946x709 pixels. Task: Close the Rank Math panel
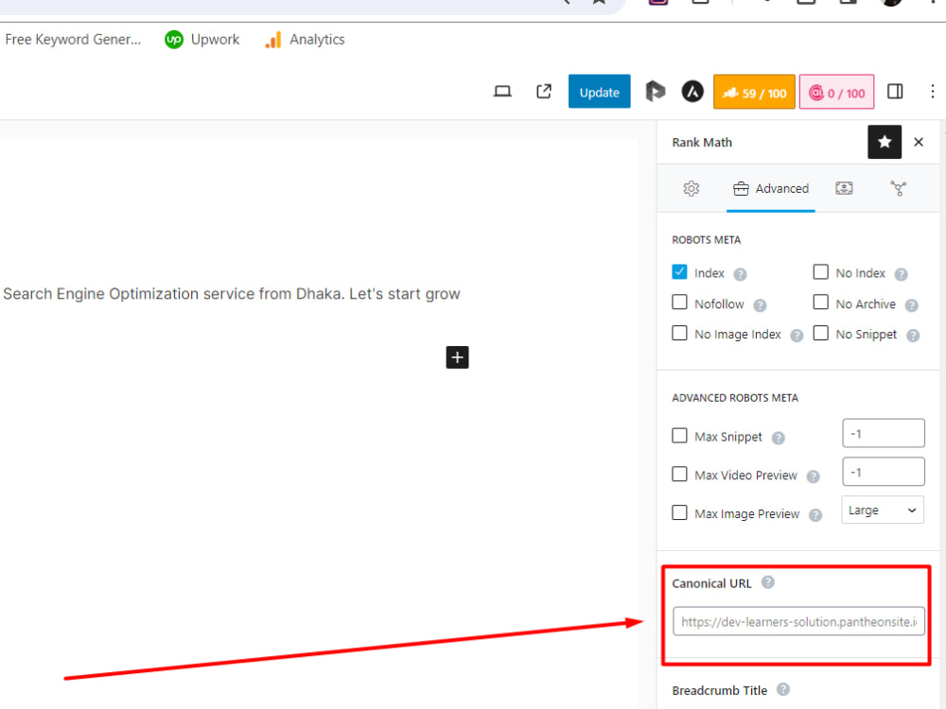tap(919, 143)
